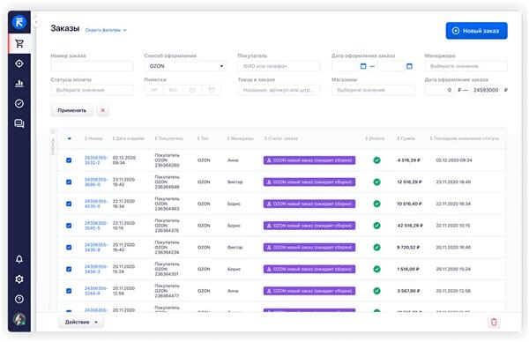Collapse the sidebar with arrow handle
This screenshot has width=529, height=342.
coord(36,23)
